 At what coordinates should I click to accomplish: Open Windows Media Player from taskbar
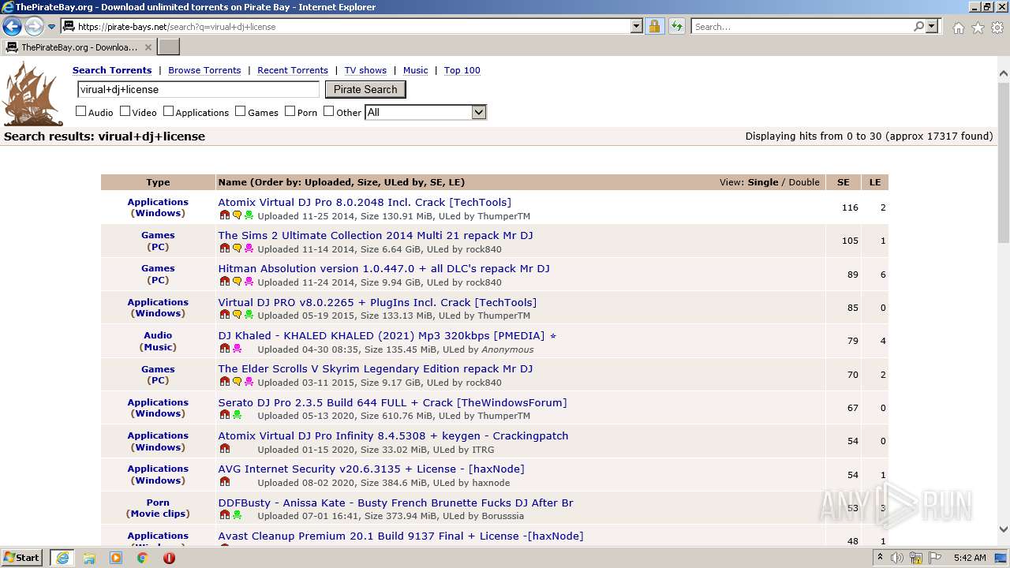[x=116, y=558]
